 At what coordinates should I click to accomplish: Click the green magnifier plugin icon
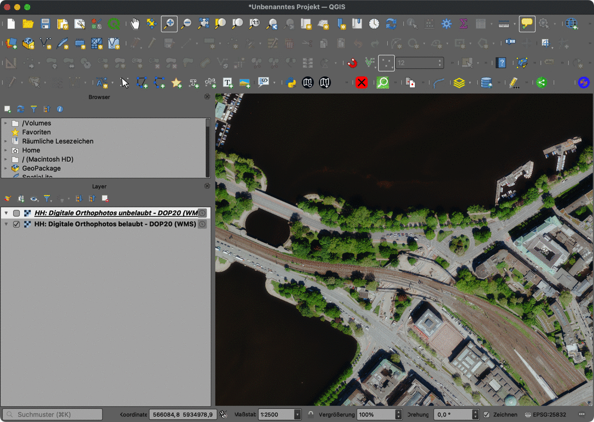pos(383,82)
